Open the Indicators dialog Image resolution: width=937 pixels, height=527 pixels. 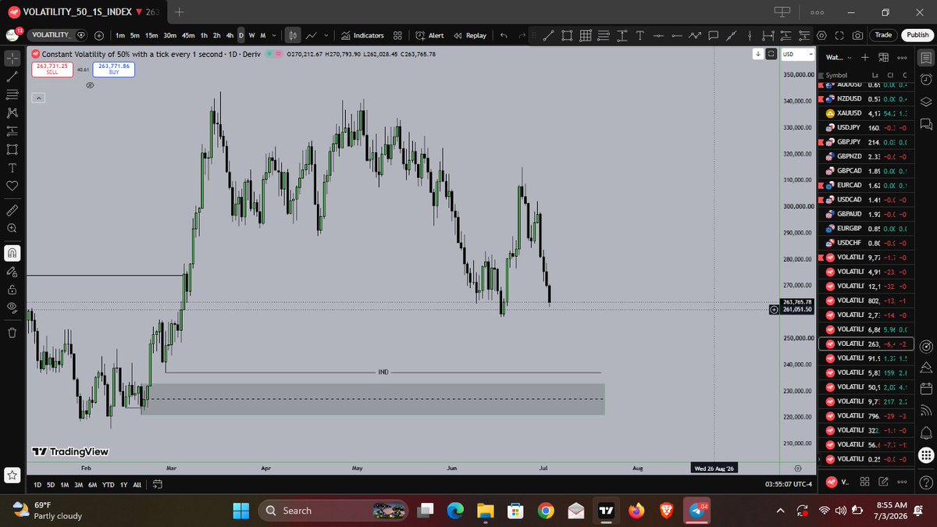[x=363, y=35]
